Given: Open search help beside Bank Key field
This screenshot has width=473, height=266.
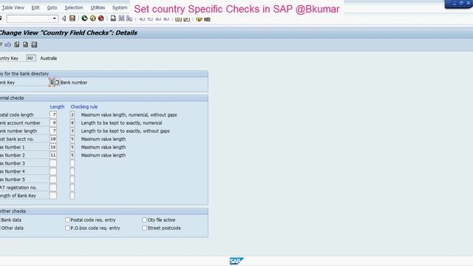Looking at the screenshot, I should pyautogui.click(x=57, y=82).
